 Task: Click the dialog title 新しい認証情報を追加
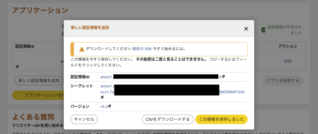click(90, 28)
